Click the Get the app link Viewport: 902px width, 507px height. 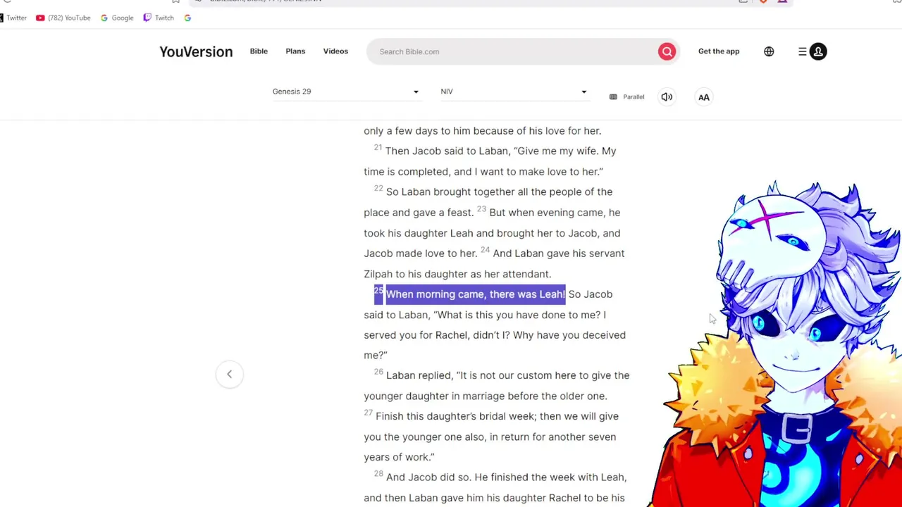(719, 51)
